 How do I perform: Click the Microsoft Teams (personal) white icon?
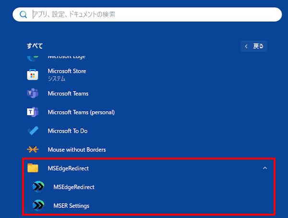pos(33,112)
